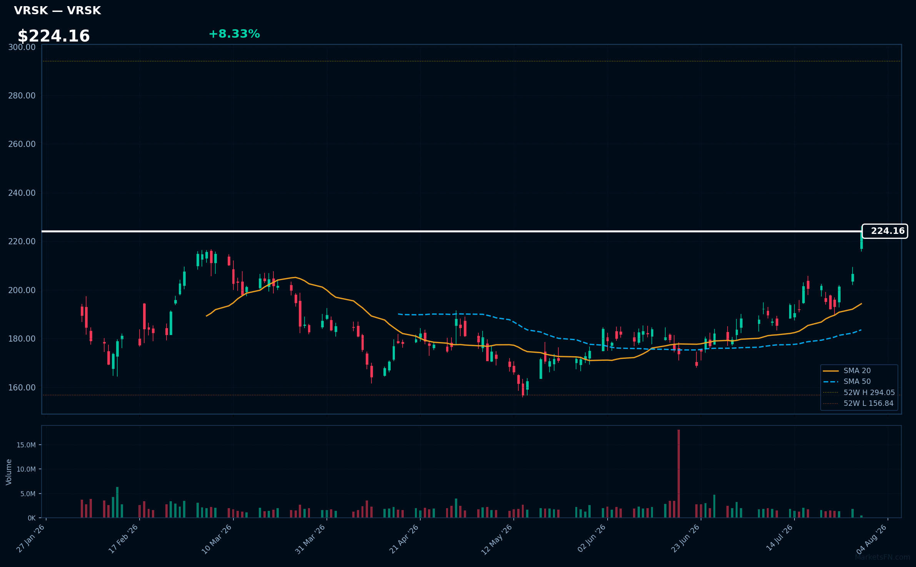
Task: Click the tallest red volume spike bar
Action: (x=679, y=474)
